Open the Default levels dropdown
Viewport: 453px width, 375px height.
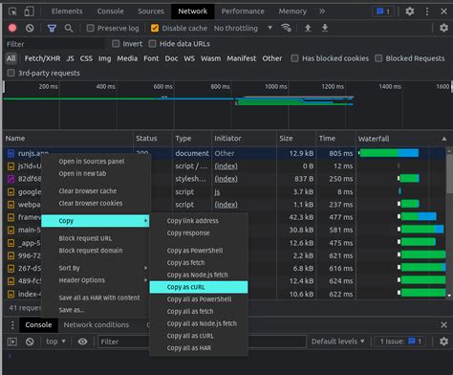point(337,342)
